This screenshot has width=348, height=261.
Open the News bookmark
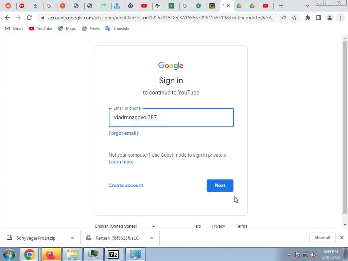pyautogui.click(x=91, y=29)
